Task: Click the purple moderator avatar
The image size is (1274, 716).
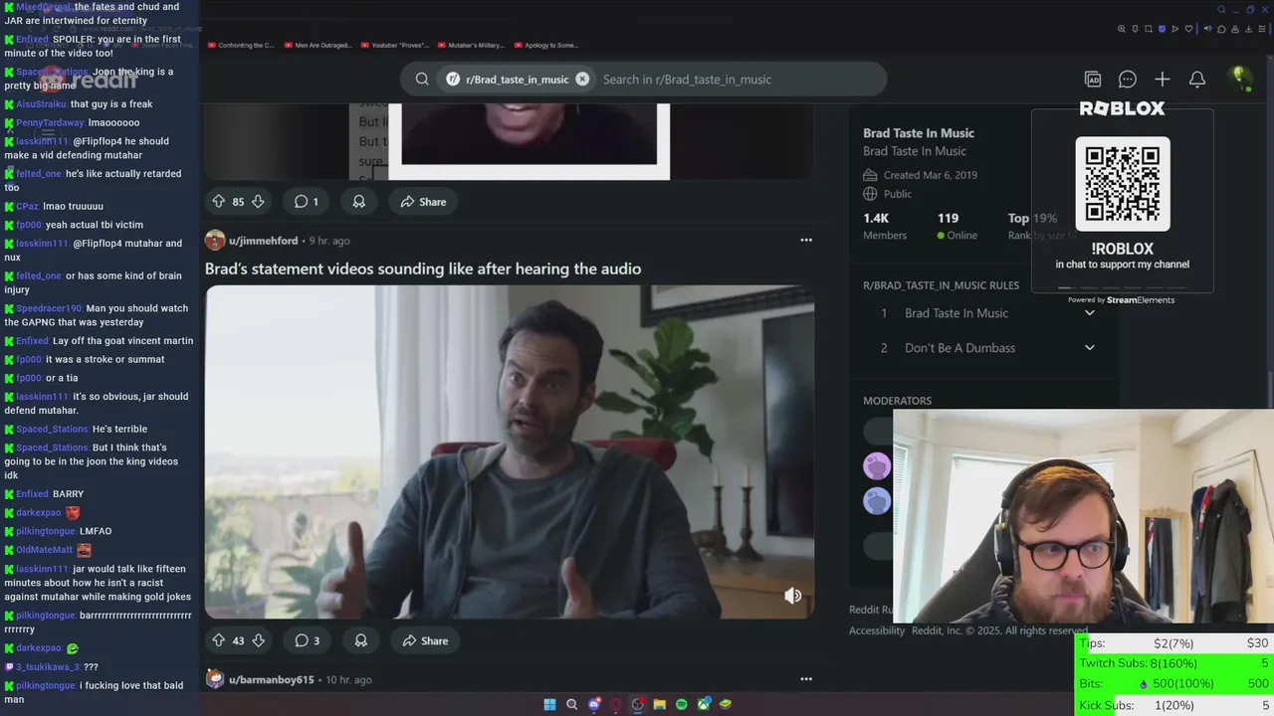Action: pyautogui.click(x=877, y=465)
